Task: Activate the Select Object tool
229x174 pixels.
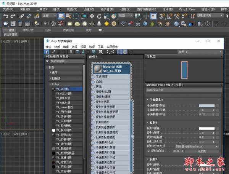Action: [61, 16]
